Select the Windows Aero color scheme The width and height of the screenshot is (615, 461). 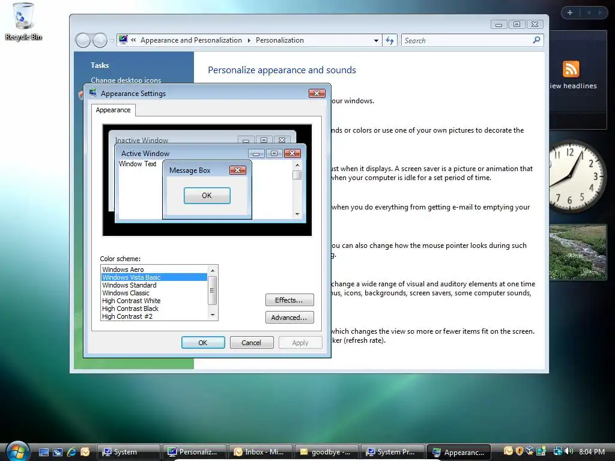click(x=154, y=270)
